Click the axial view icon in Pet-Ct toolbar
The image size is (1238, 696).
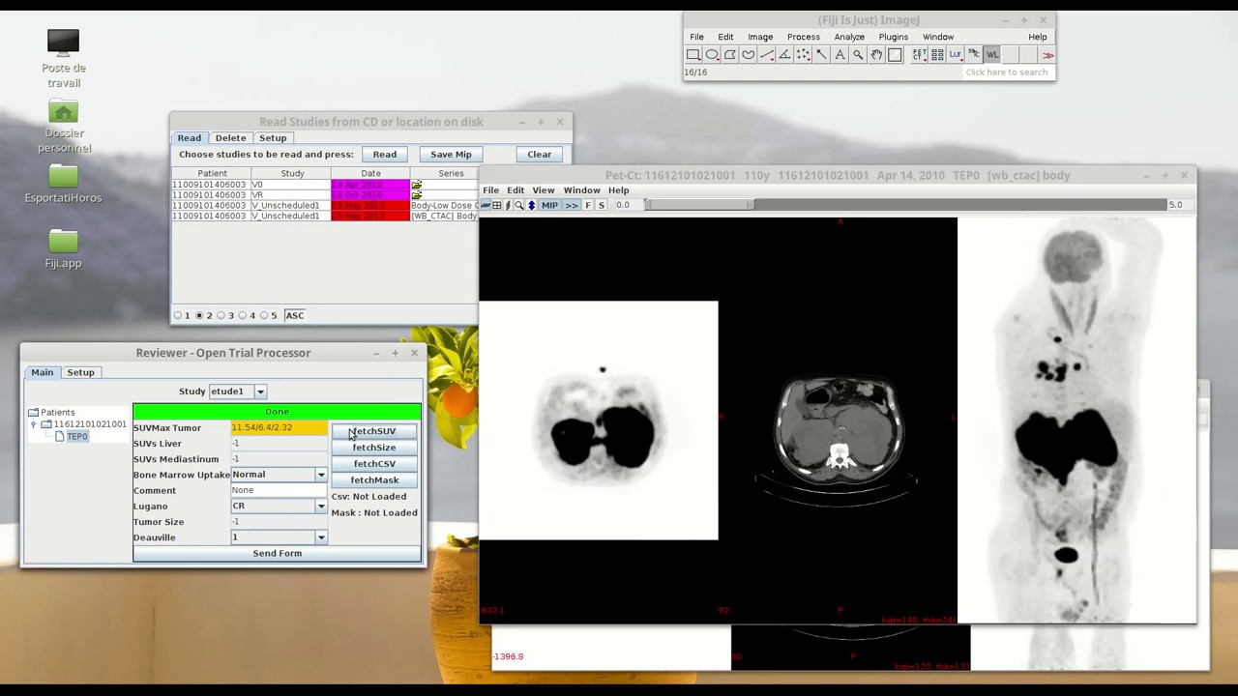pos(486,205)
